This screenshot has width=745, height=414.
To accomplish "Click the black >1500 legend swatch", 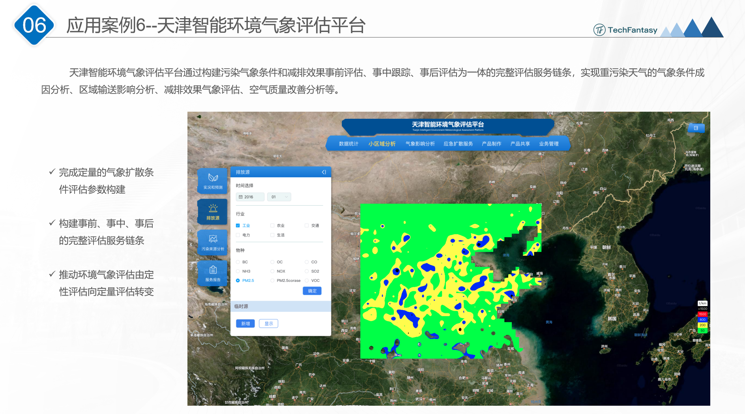I will (702, 309).
